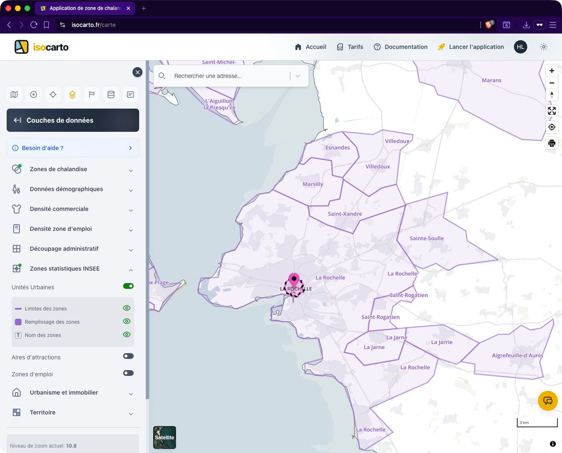Click Lancer l'application link
This screenshot has width=562, height=453.
[471, 47]
